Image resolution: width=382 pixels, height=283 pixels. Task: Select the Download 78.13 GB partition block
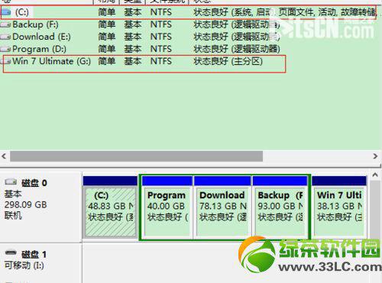click(x=222, y=207)
